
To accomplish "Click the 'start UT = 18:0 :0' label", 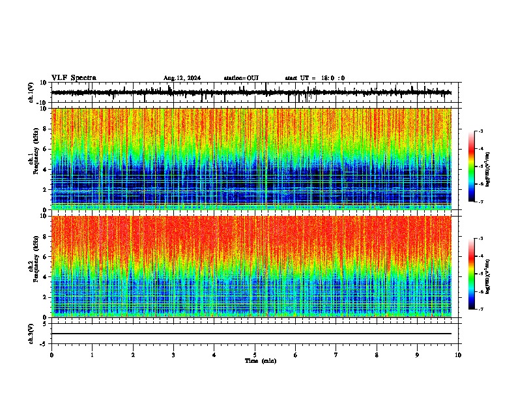I will pyautogui.click(x=315, y=78).
